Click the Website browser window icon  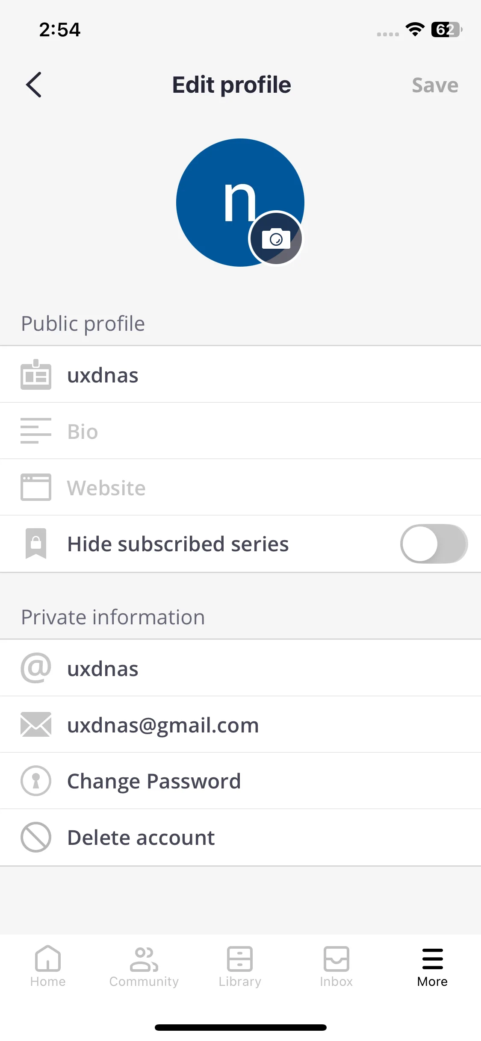click(36, 487)
